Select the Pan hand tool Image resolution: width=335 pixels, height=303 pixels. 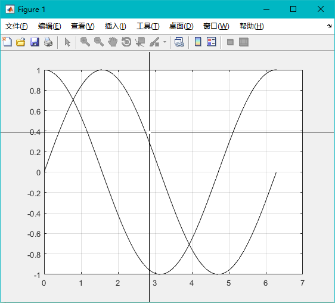click(113, 42)
